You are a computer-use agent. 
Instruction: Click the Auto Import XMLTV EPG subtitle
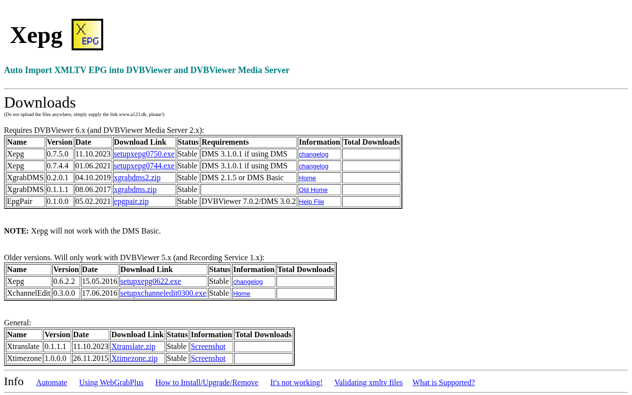147,70
